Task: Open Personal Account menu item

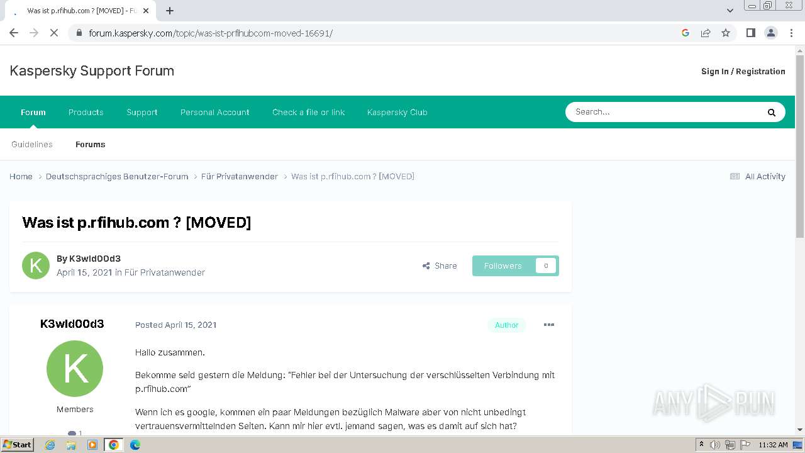Action: 215,112
